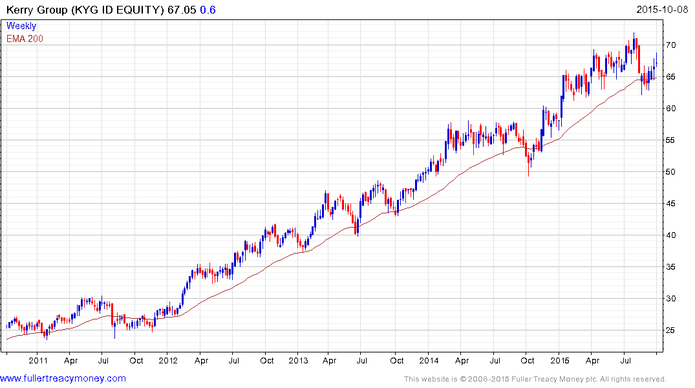
Task: Click the 67.05 last price value
Action: 182,10
